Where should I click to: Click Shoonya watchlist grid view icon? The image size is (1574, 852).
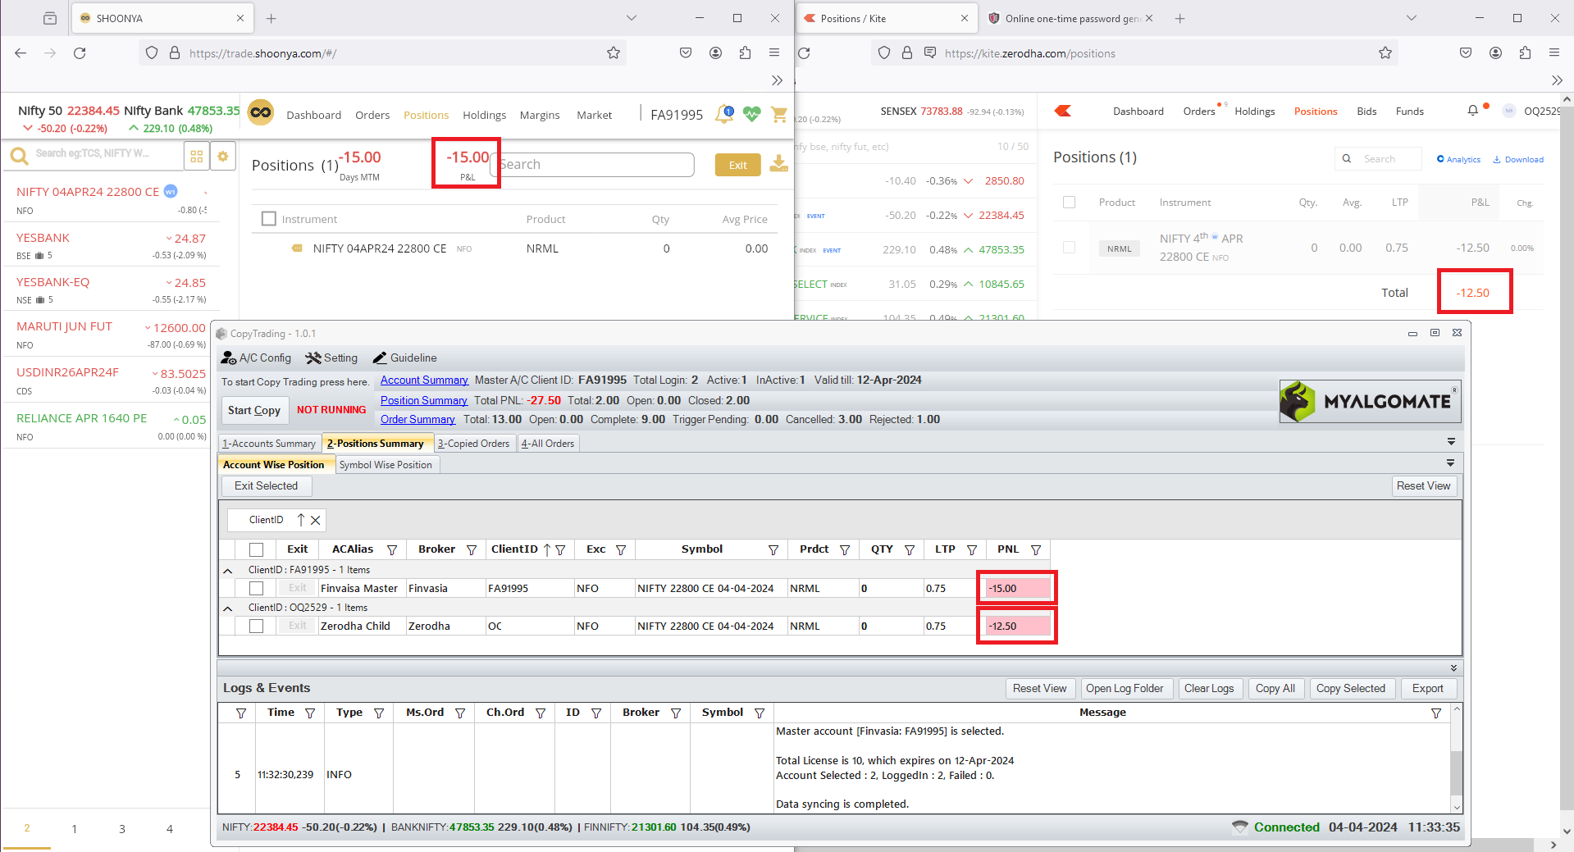[x=197, y=156]
